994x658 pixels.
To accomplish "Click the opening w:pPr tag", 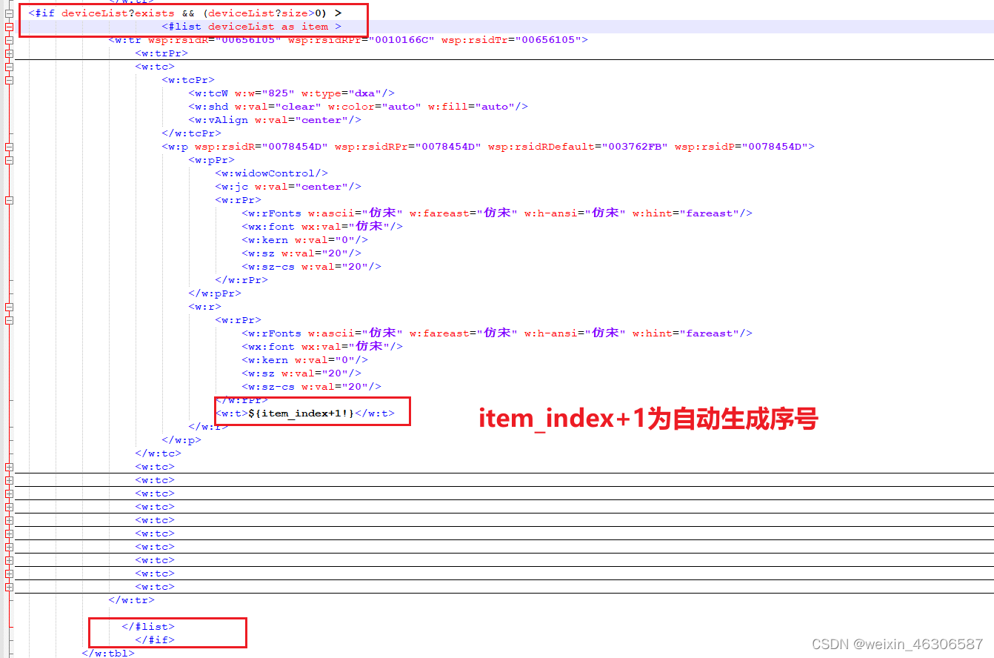I will pyautogui.click(x=211, y=160).
